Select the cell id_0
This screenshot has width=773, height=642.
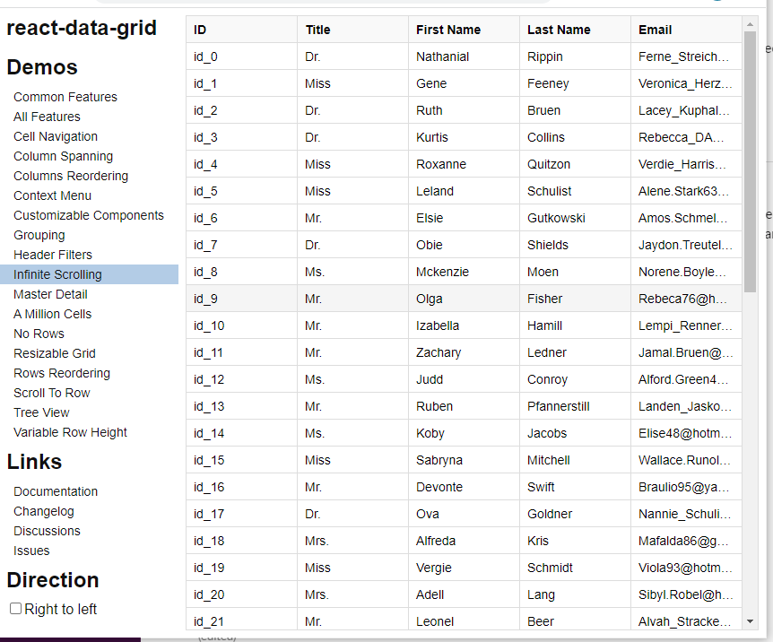coord(241,56)
